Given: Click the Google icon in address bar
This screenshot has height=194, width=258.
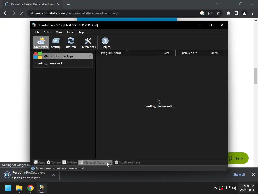Looking at the screenshot, I should tap(202, 13).
